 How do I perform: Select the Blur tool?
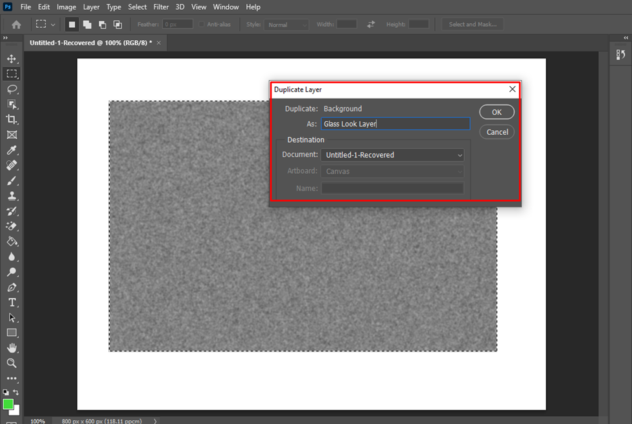[x=12, y=257]
